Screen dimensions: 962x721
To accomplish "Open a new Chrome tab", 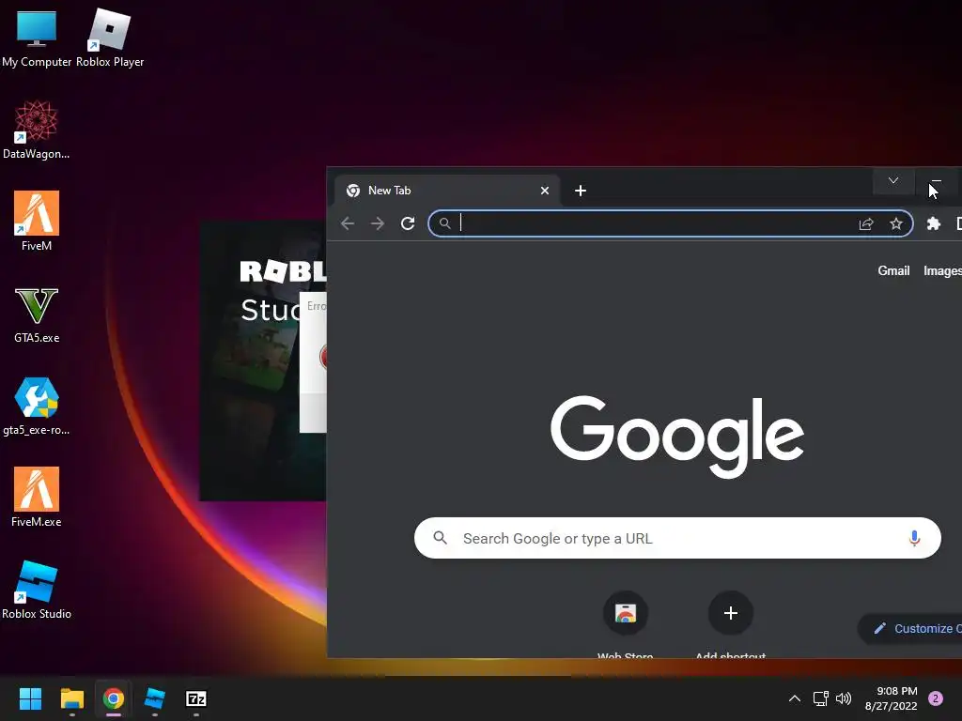I will coord(581,191).
